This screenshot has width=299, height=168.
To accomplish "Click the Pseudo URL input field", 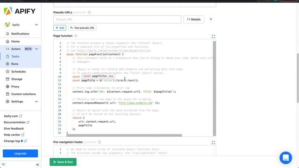I will pyautogui.click(x=117, y=20).
